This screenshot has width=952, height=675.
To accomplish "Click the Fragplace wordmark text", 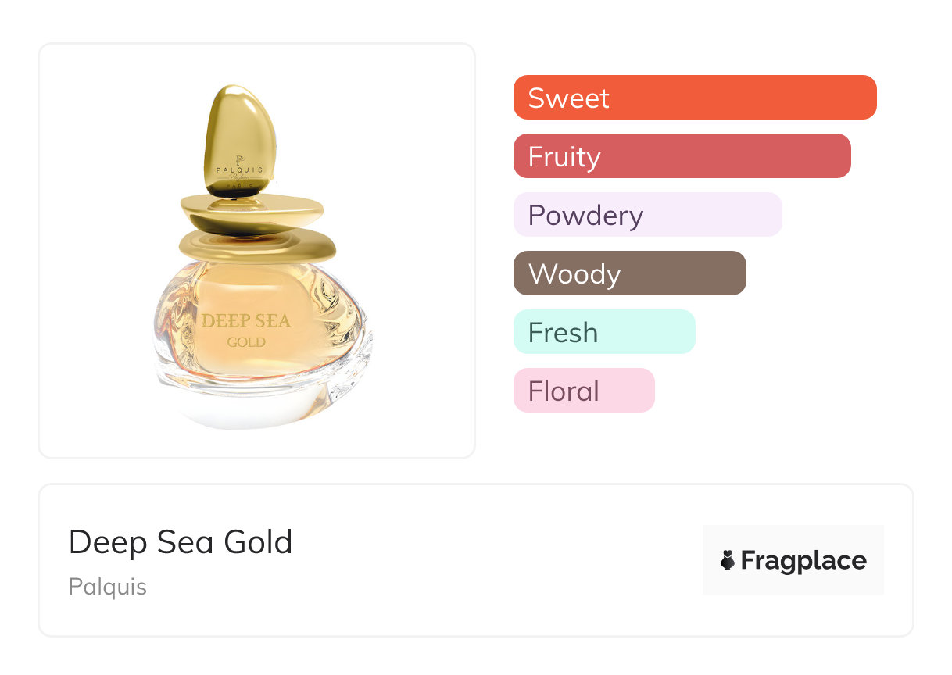I will click(803, 561).
